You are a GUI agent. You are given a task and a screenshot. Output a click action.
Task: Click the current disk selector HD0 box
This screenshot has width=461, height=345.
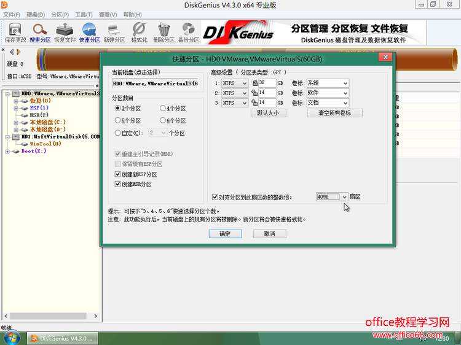[x=156, y=83]
